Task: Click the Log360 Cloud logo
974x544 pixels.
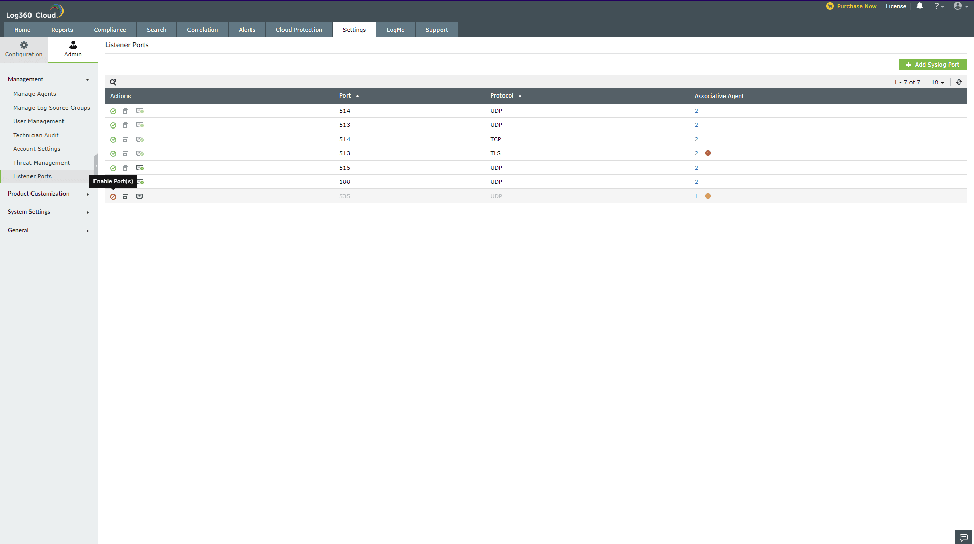Action: point(35,12)
